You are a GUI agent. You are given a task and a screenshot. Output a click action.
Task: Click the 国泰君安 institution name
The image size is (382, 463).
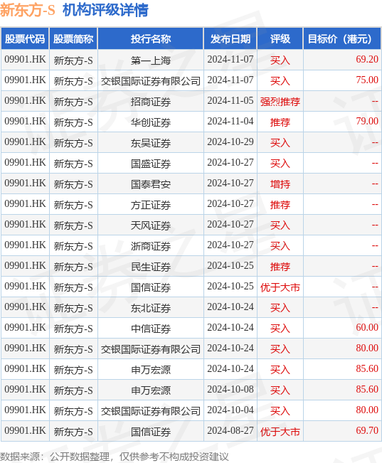(x=151, y=184)
